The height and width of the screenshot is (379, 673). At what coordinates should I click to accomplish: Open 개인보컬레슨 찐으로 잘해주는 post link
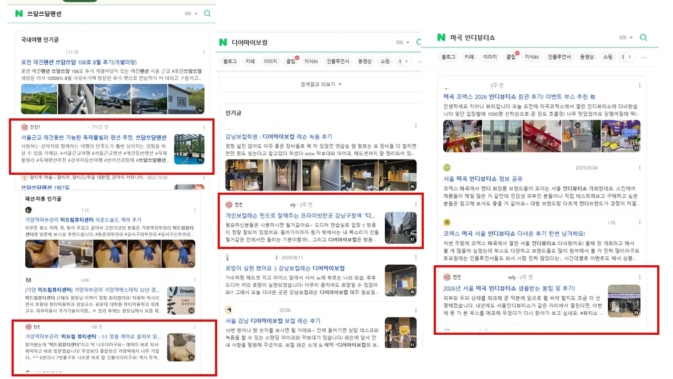[x=300, y=215]
